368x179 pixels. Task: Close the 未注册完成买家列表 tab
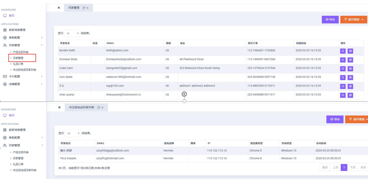(x=102, y=108)
